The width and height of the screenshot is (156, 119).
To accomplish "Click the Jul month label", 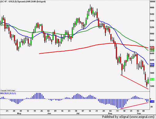I will [78, 113].
